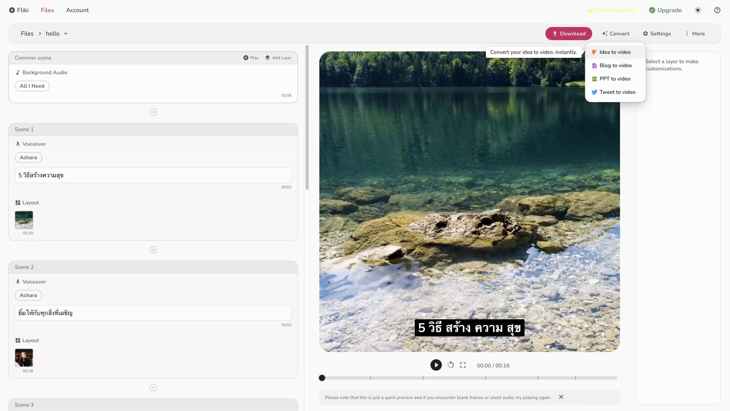730x411 pixels.
Task: Select Blog to video option
Action: (615, 66)
